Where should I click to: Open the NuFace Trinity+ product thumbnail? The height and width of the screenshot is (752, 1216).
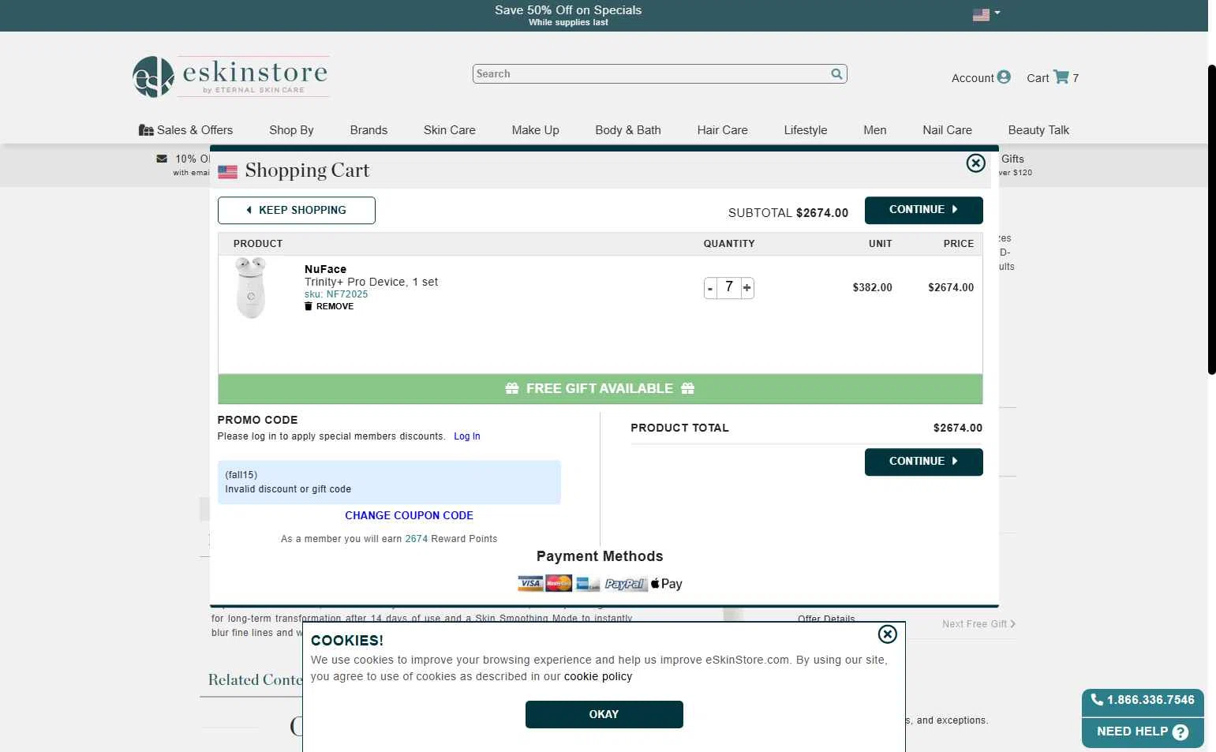point(251,288)
